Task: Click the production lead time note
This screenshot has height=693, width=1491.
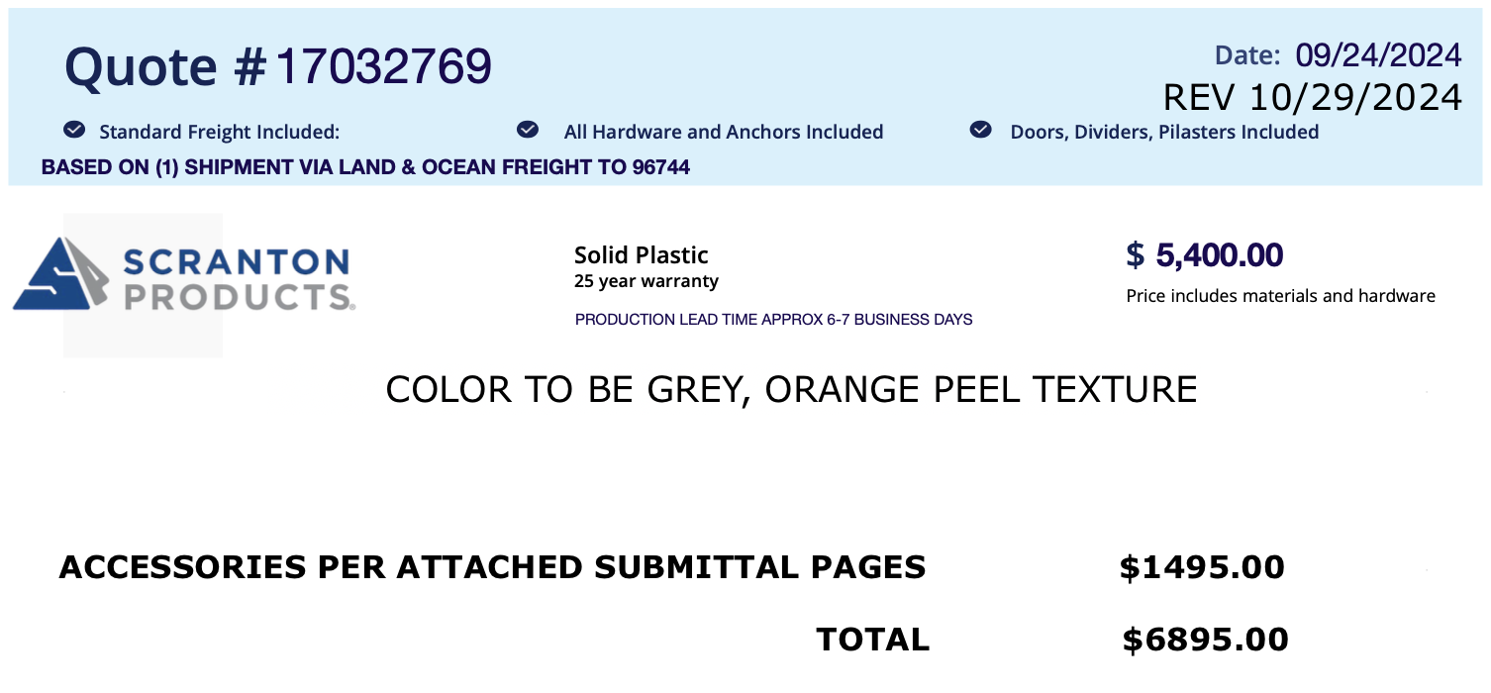Action: coord(773,320)
